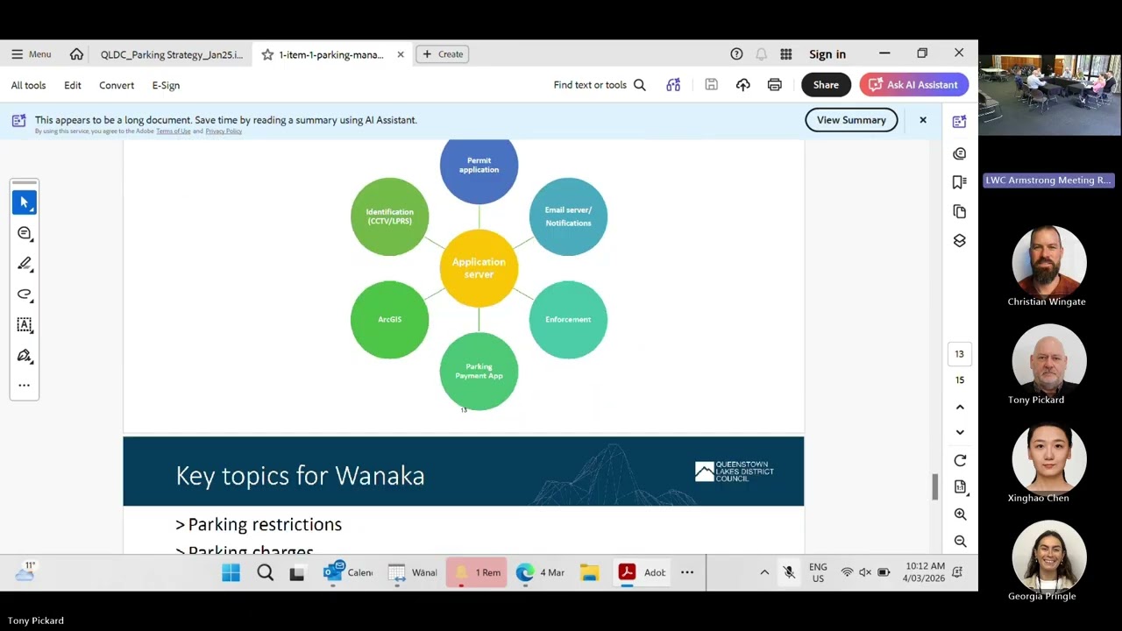Click the Share button
This screenshot has height=631, width=1122.
tap(826, 85)
